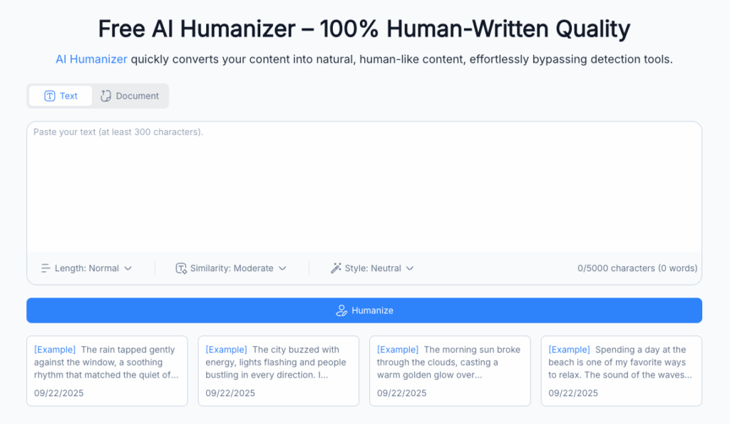Switch to the Document tab
730x424 pixels.
pos(130,95)
